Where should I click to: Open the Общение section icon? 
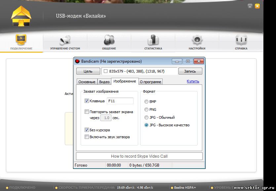pos(109,40)
